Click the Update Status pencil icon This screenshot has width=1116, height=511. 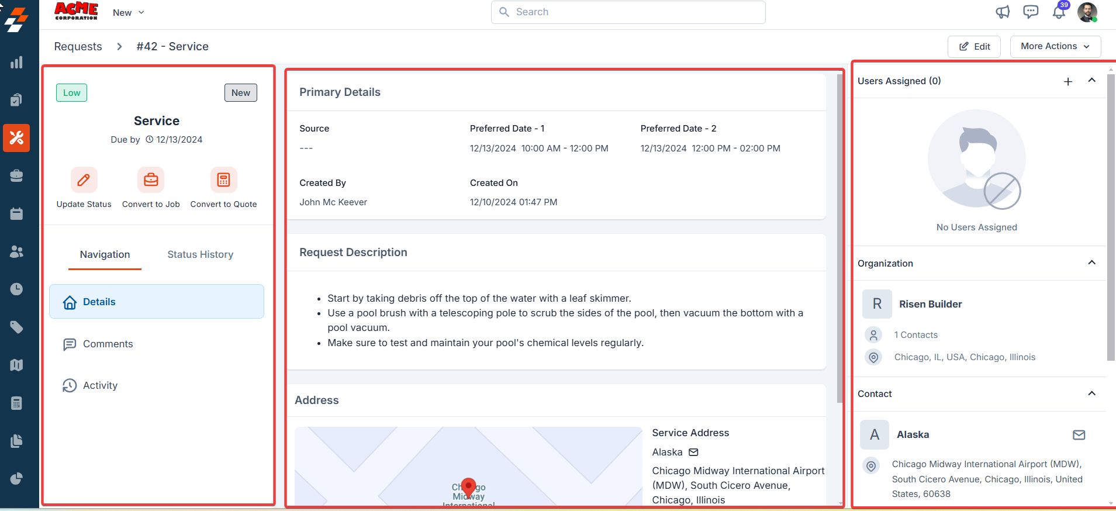pyautogui.click(x=84, y=179)
